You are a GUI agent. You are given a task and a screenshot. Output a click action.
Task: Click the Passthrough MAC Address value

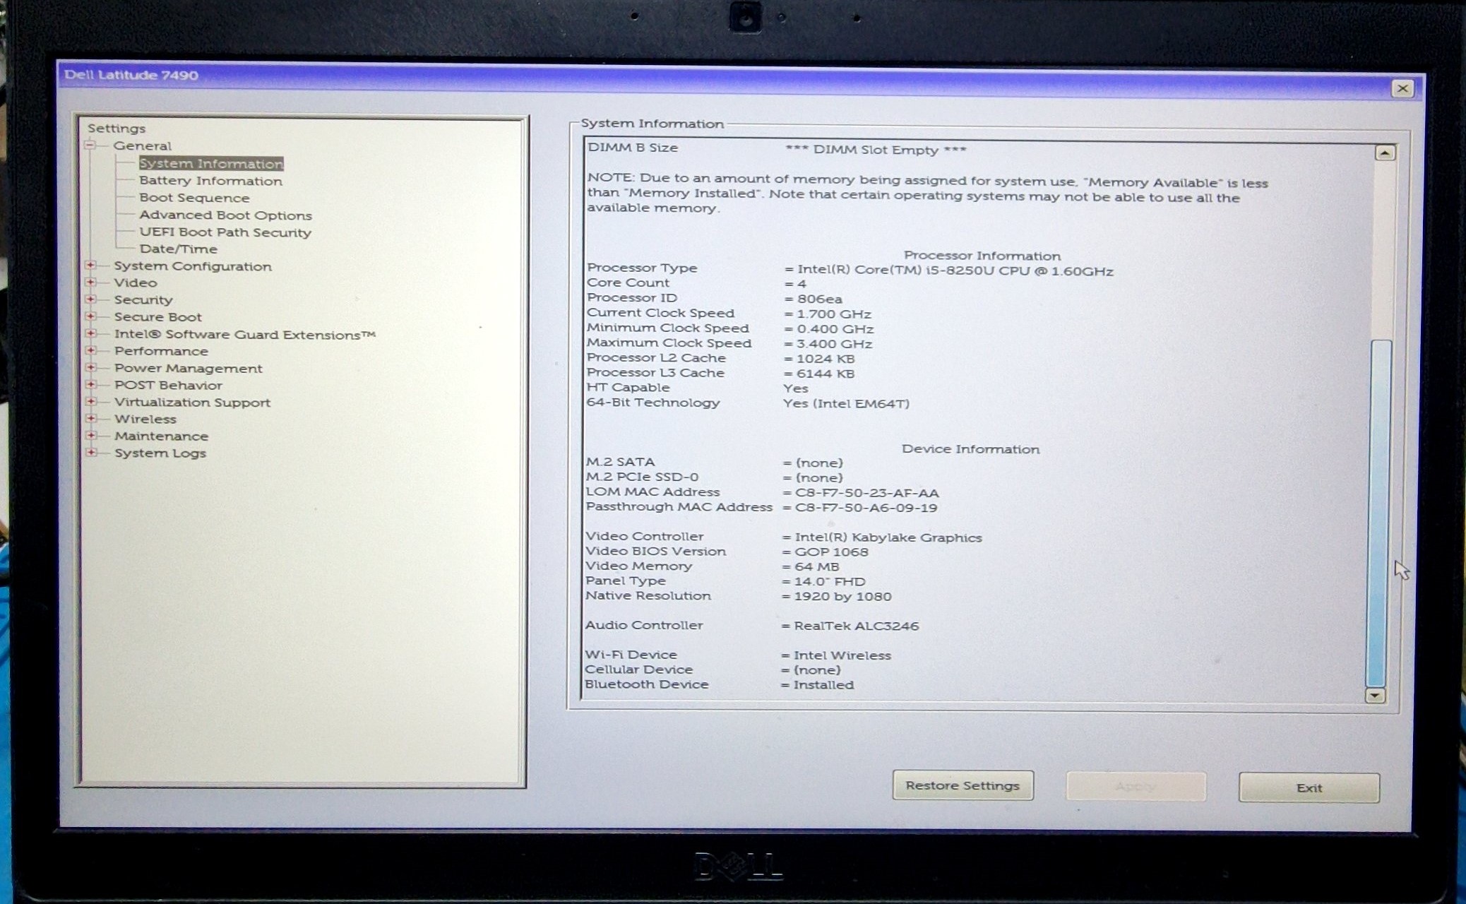tap(866, 508)
